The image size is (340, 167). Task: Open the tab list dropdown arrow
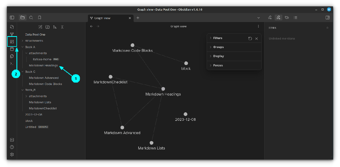pyautogui.click(x=258, y=18)
